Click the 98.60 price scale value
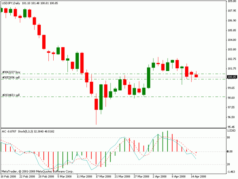The height and width of the screenshot is (179, 238). (x=231, y=98)
